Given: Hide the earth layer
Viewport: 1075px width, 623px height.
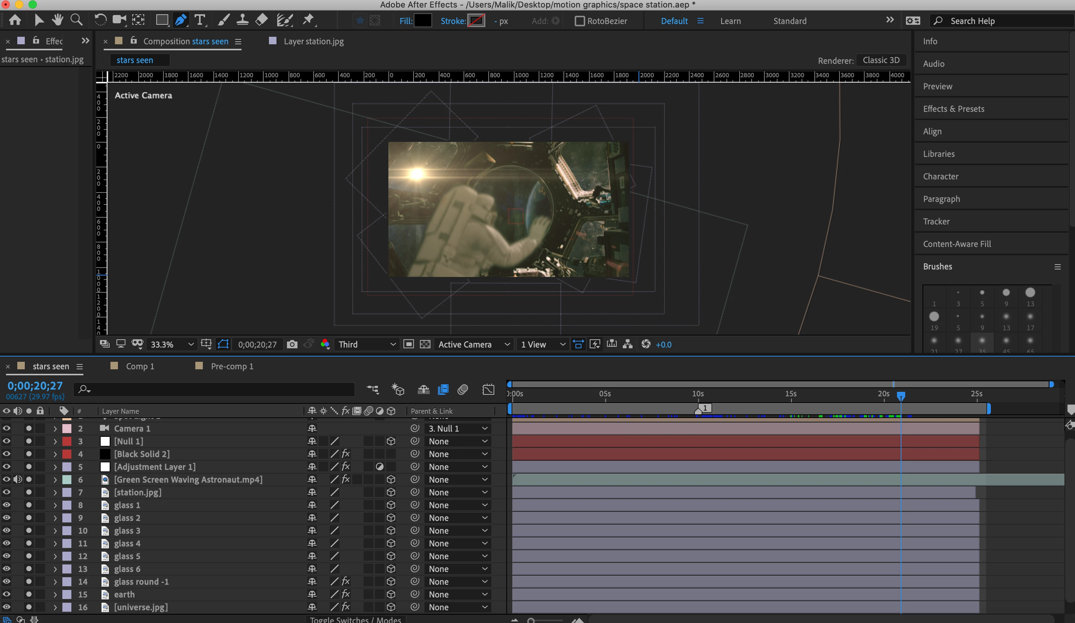Looking at the screenshot, I should [6, 594].
